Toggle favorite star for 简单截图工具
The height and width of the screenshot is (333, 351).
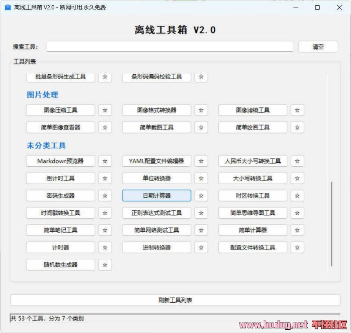[x=201, y=127]
